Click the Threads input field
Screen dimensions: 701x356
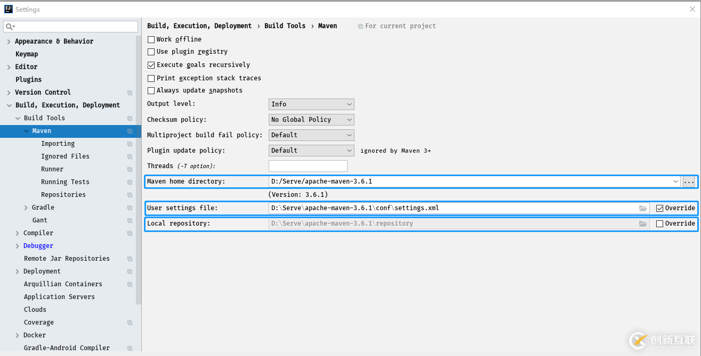[x=308, y=166]
